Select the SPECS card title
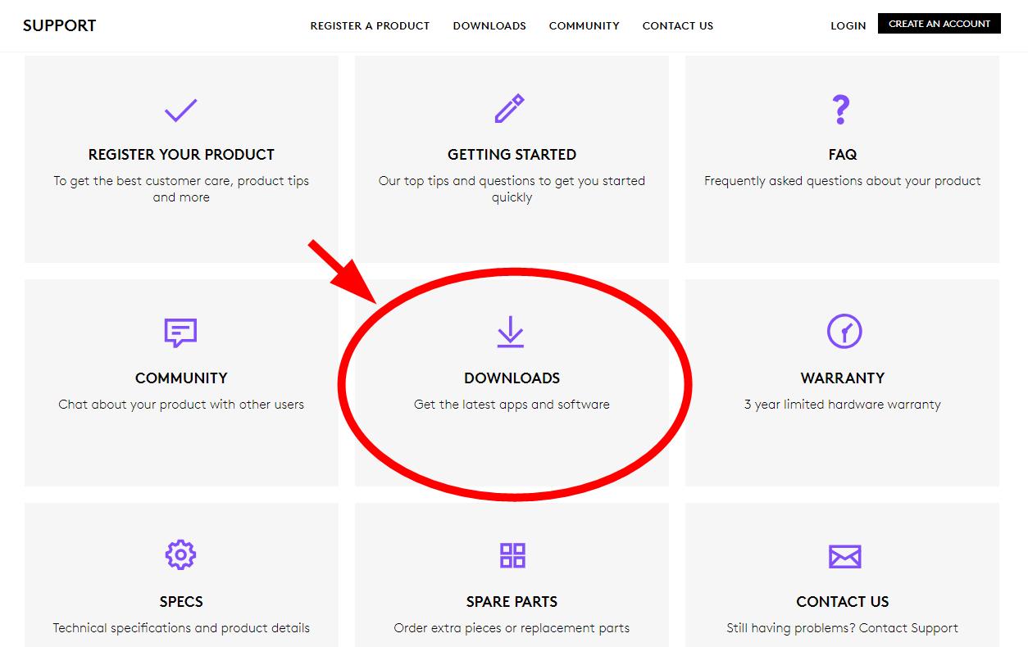The image size is (1028, 647). click(181, 602)
